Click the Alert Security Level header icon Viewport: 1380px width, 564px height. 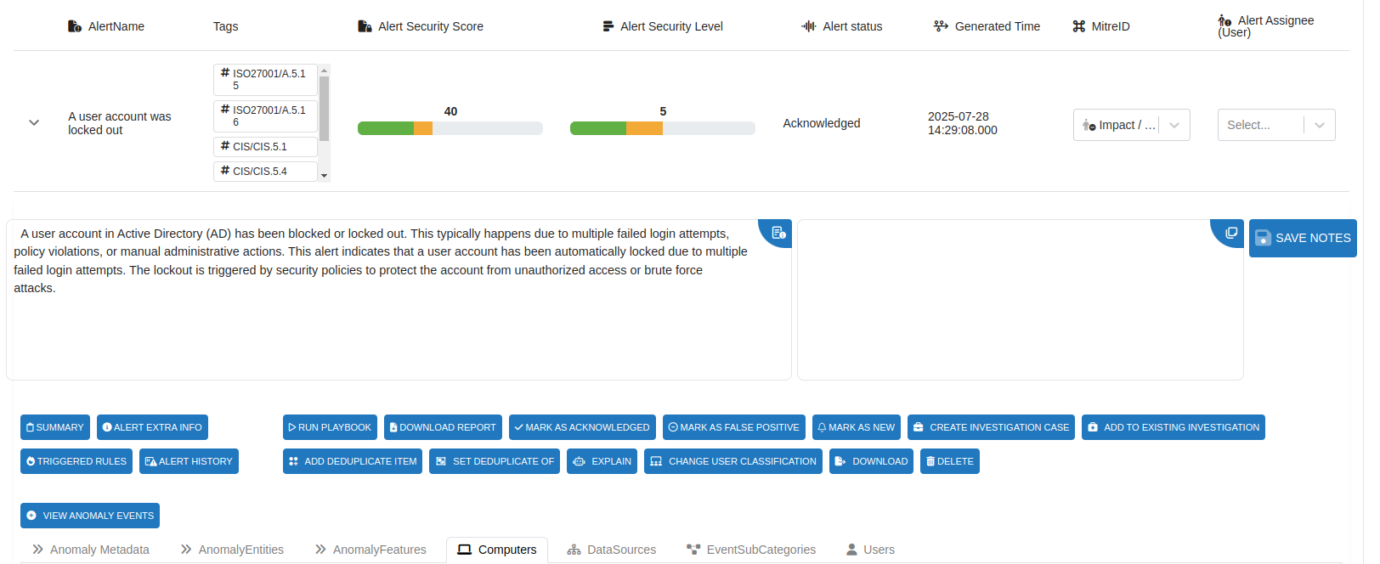pyautogui.click(x=608, y=26)
